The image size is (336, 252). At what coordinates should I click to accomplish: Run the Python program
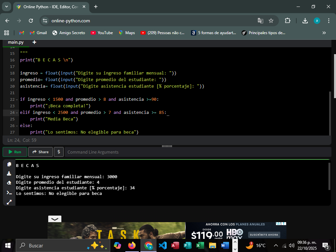coord(15,152)
